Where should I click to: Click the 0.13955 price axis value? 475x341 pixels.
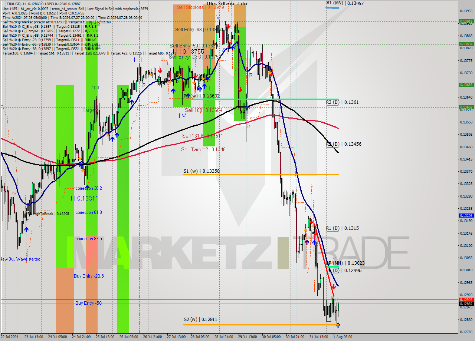pos(466,11)
